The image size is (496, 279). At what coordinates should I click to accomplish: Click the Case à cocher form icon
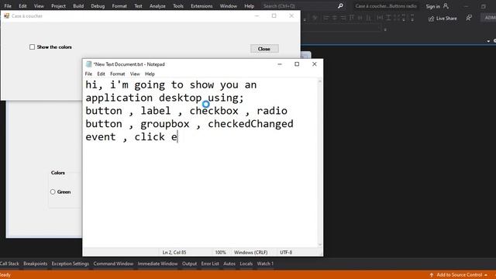[6, 15]
